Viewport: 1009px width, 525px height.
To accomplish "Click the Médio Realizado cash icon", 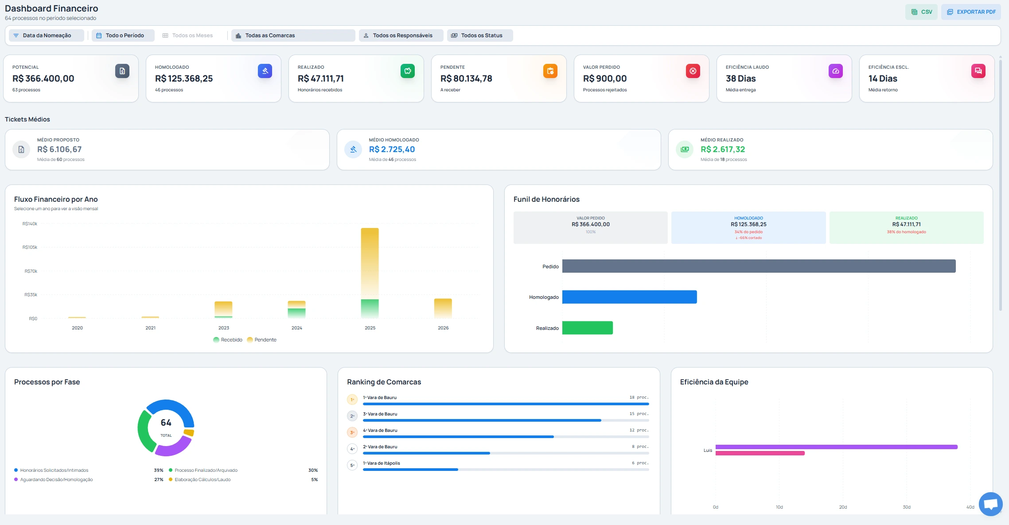I will [x=685, y=149].
